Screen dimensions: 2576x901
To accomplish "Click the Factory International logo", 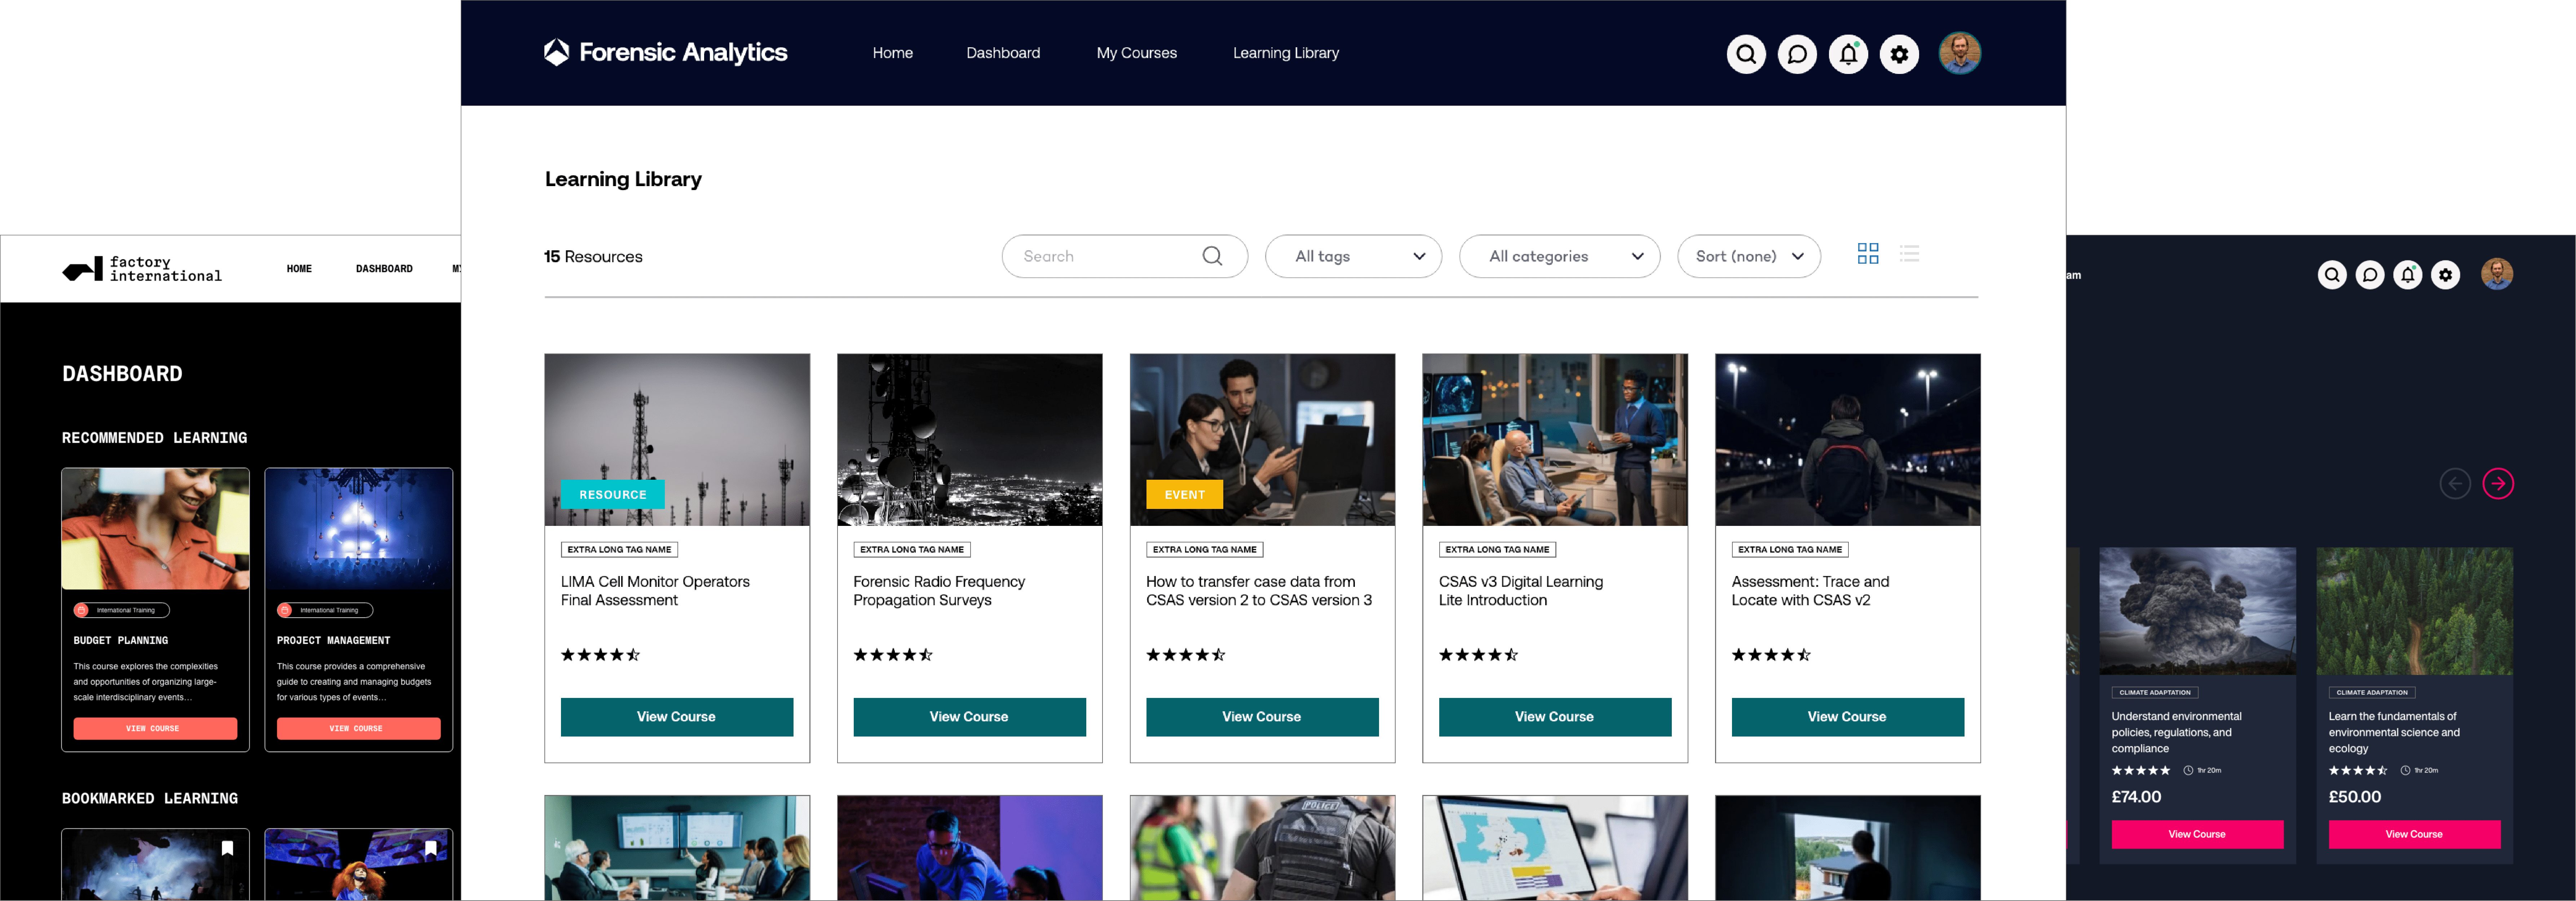I will coord(142,269).
